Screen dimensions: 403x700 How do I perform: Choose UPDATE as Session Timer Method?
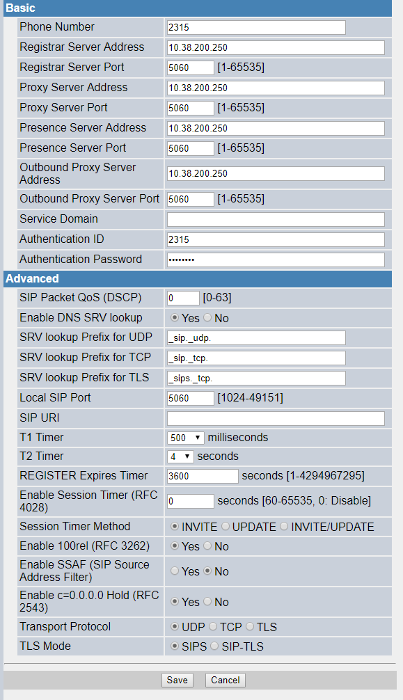pos(226,527)
